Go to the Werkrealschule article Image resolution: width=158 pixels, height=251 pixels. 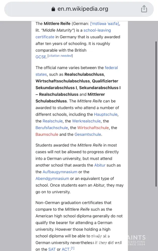tap(87, 121)
